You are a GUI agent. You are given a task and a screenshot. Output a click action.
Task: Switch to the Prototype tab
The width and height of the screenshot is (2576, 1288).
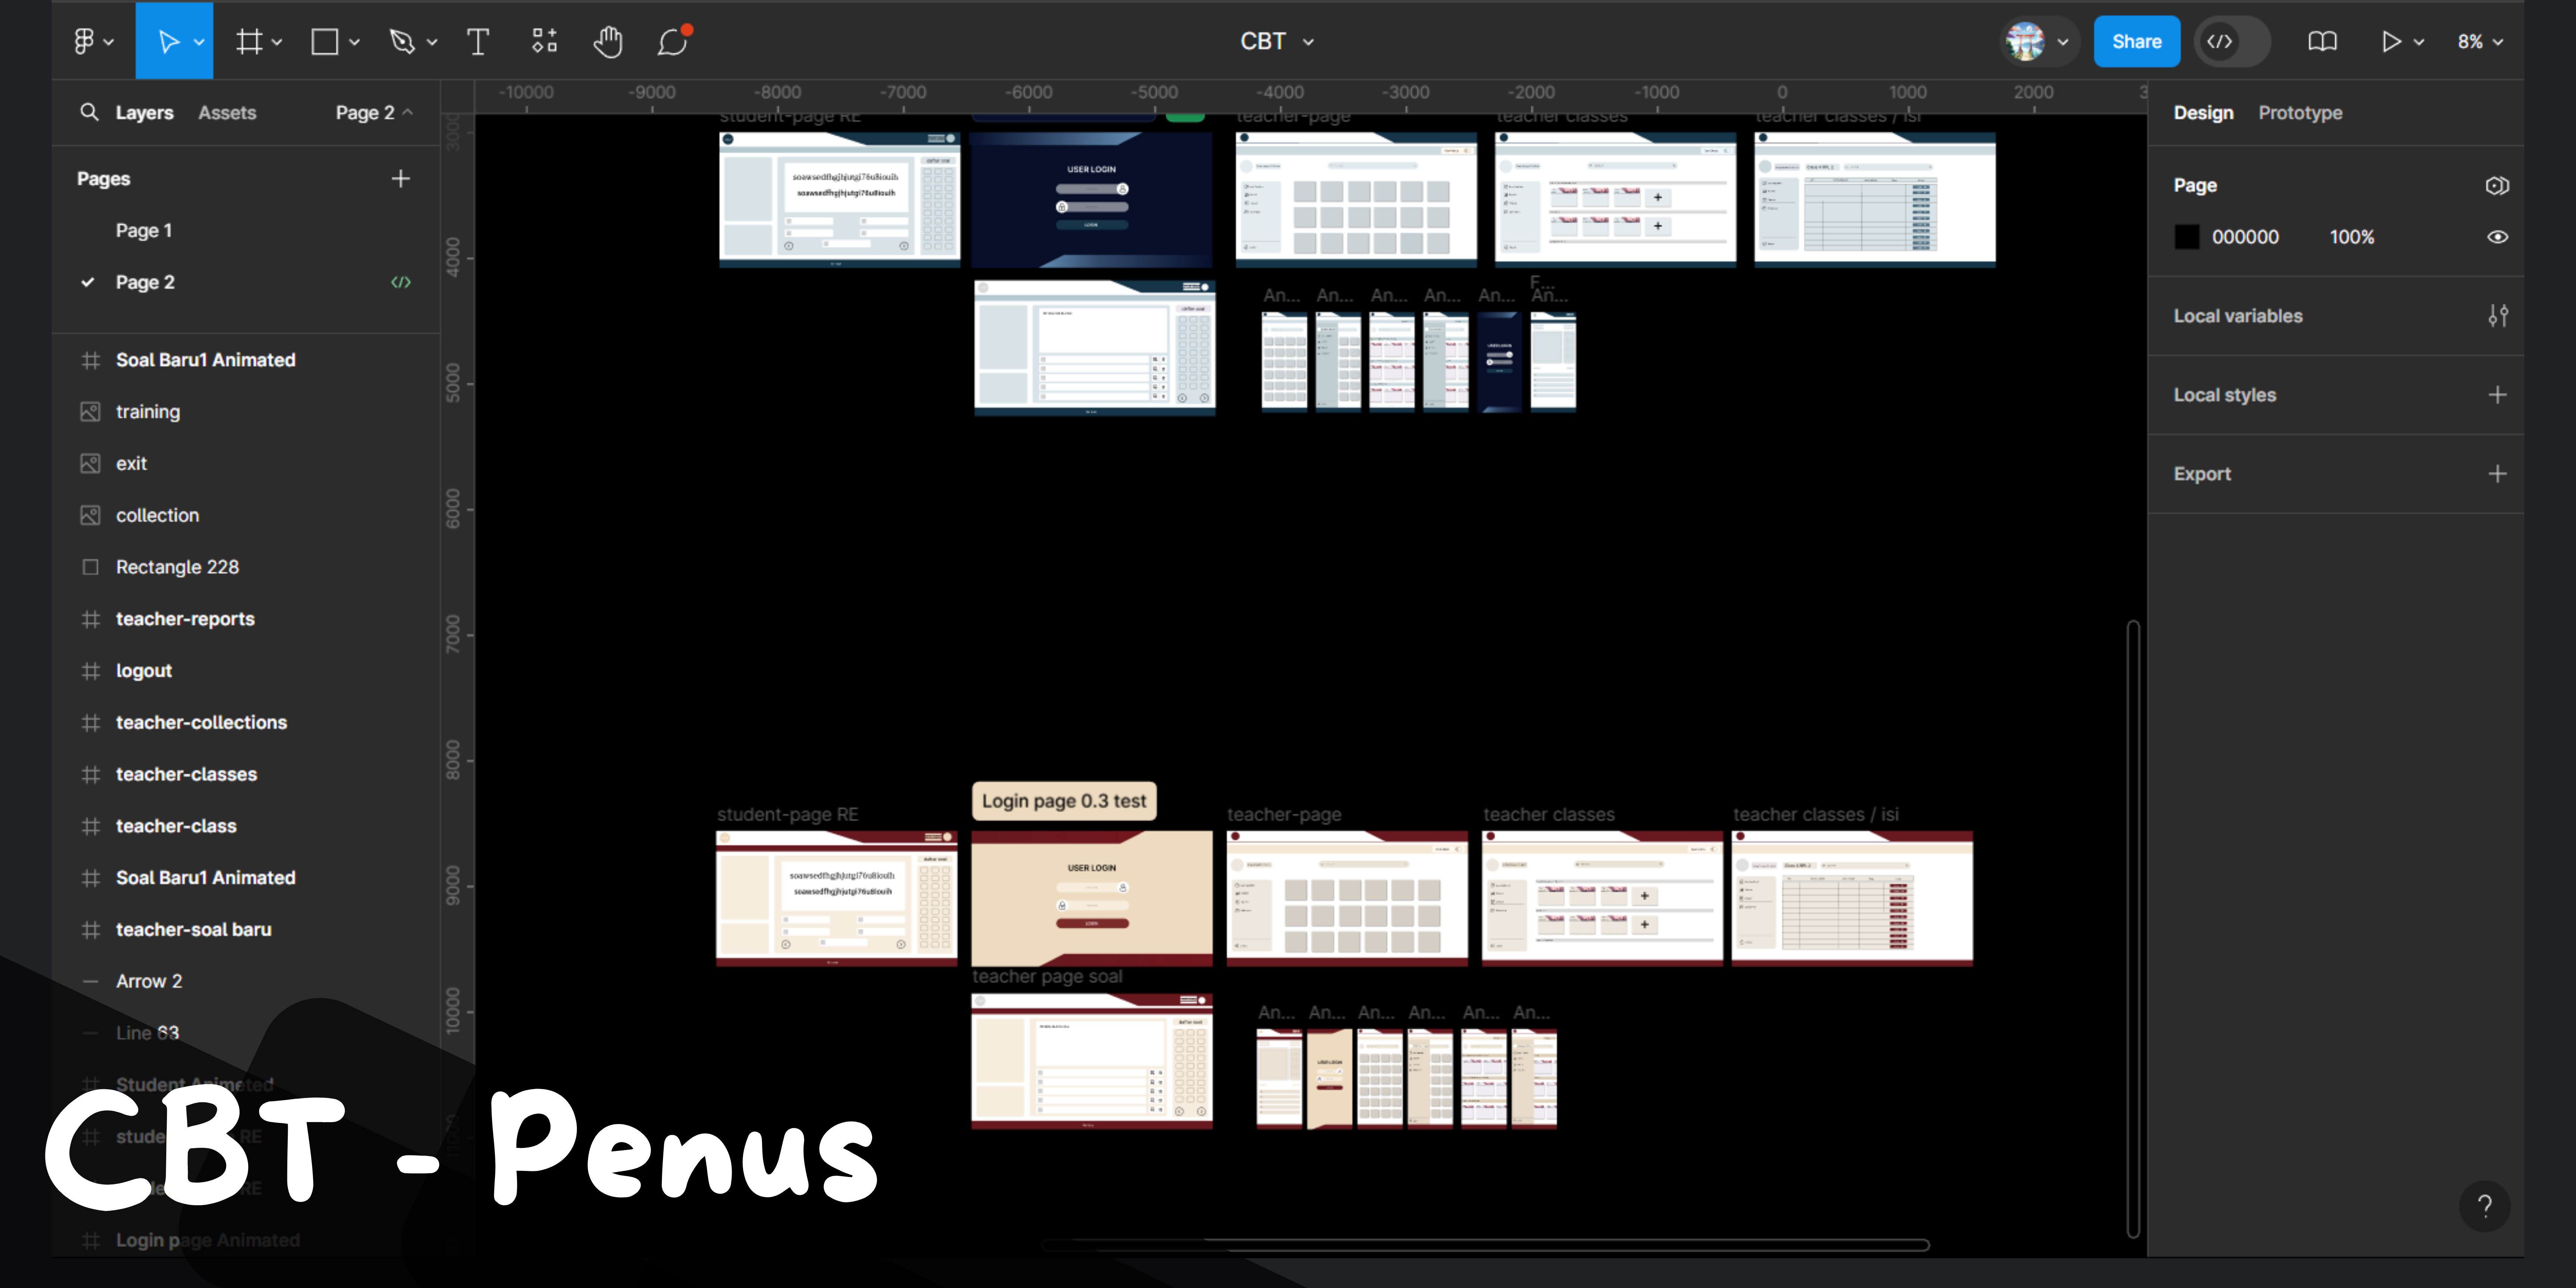2299,113
